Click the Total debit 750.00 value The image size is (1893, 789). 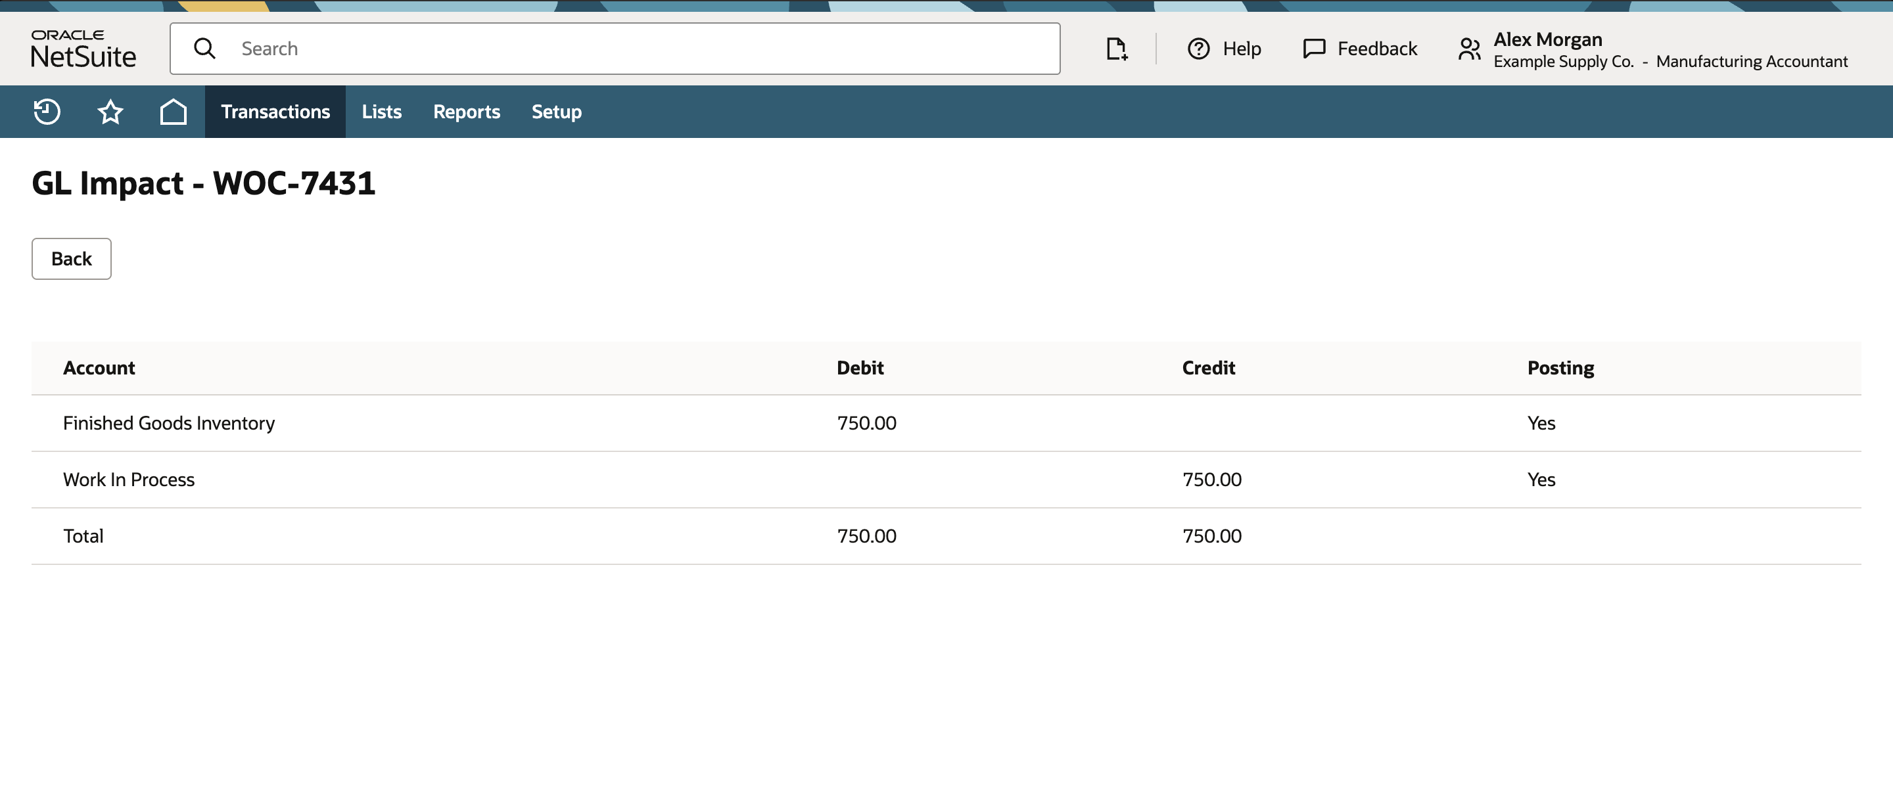(866, 536)
